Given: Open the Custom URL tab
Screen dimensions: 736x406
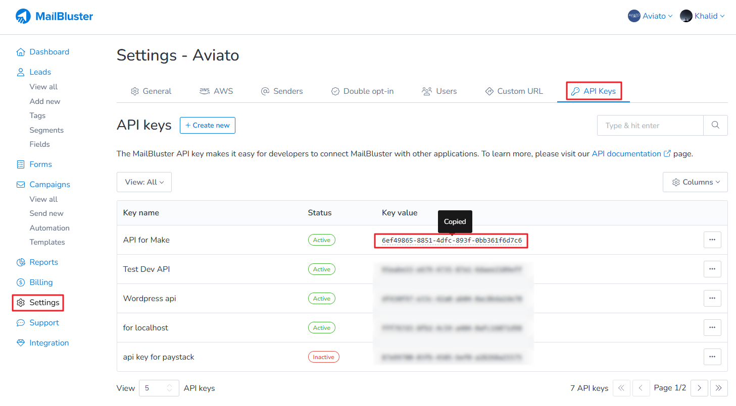Looking at the screenshot, I should (514, 91).
